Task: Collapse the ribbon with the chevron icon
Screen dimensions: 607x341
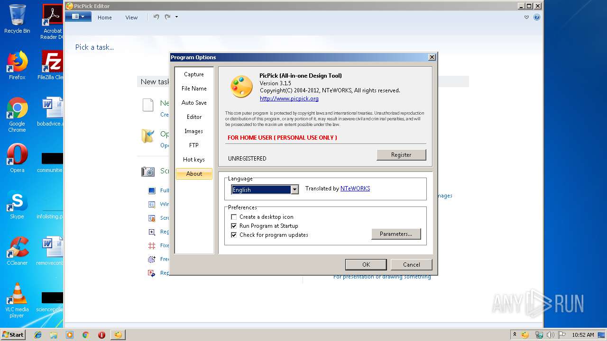Action: pyautogui.click(x=526, y=18)
